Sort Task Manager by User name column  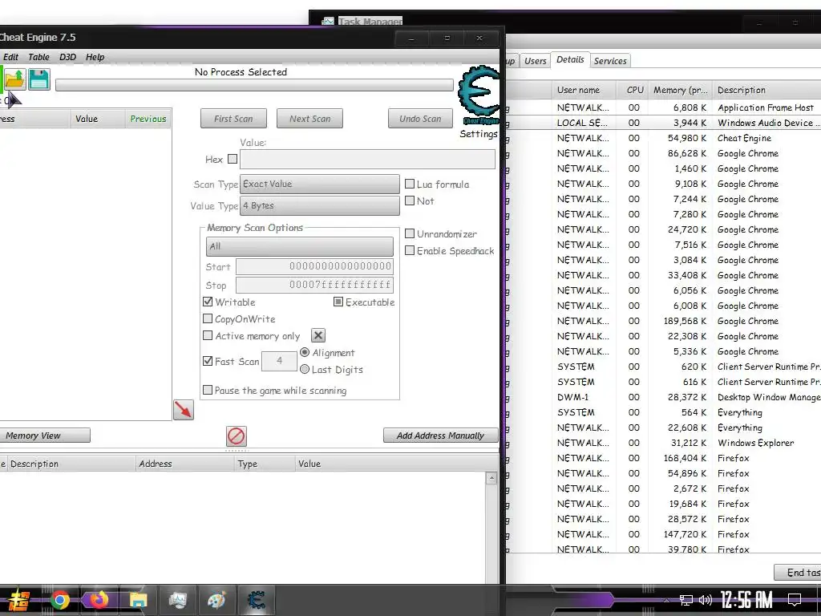584,90
